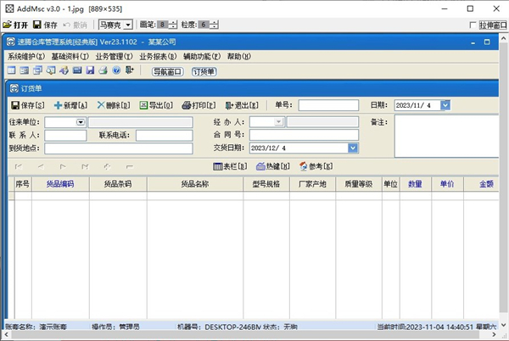Click the 到货地点 delivery location field
Viewport: 509px width, 341px height.
tap(119, 148)
